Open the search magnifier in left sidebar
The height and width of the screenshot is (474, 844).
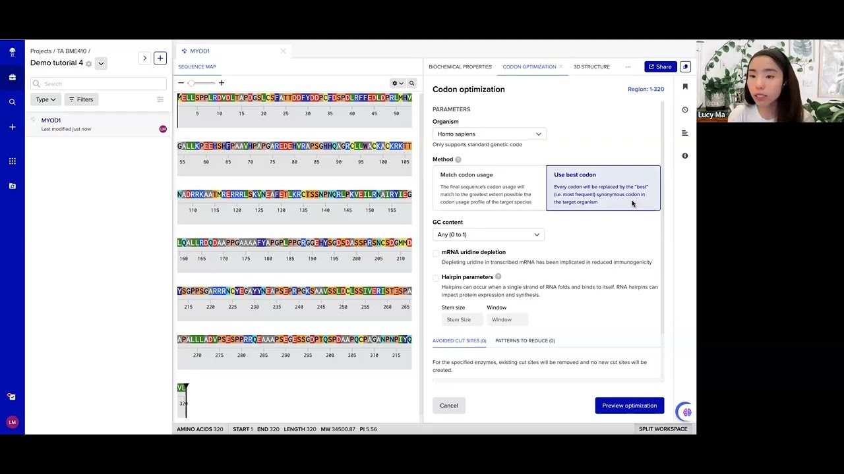[12, 102]
